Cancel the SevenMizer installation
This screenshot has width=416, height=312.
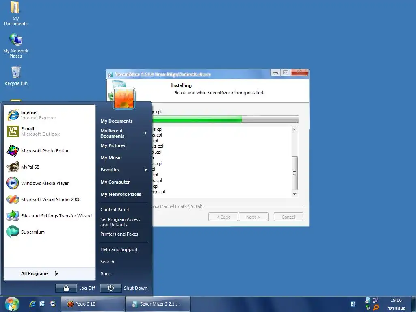[288, 217]
